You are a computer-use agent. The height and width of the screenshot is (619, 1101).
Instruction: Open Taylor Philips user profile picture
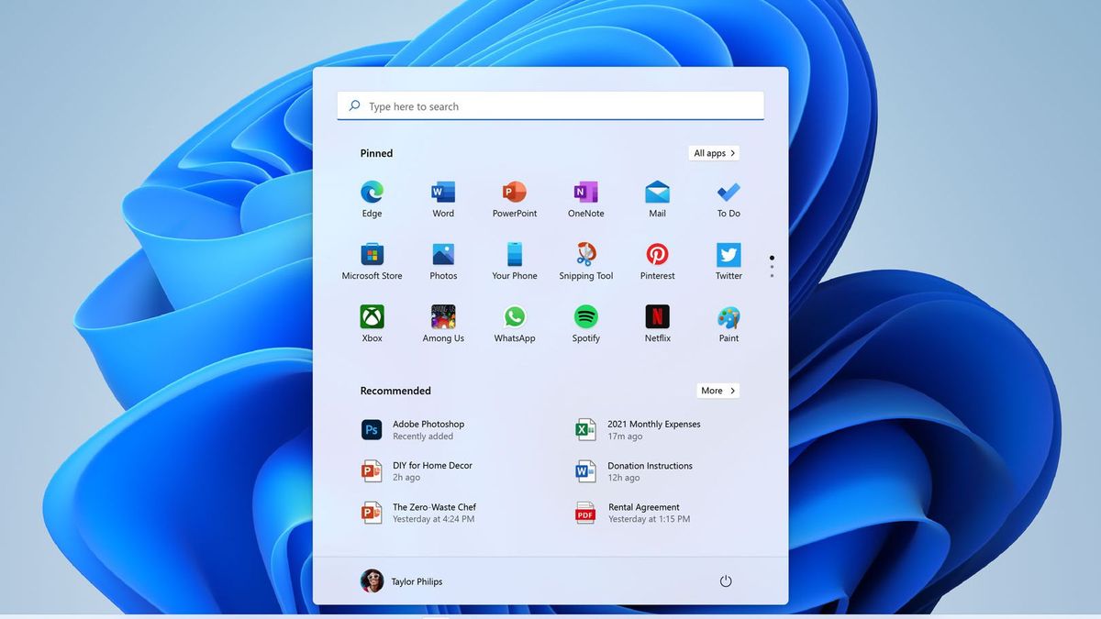pyautogui.click(x=372, y=580)
